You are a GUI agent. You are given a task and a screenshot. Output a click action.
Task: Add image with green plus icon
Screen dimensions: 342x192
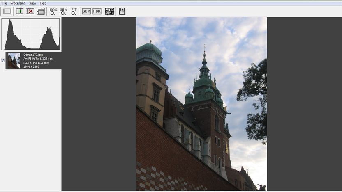pos(20,11)
